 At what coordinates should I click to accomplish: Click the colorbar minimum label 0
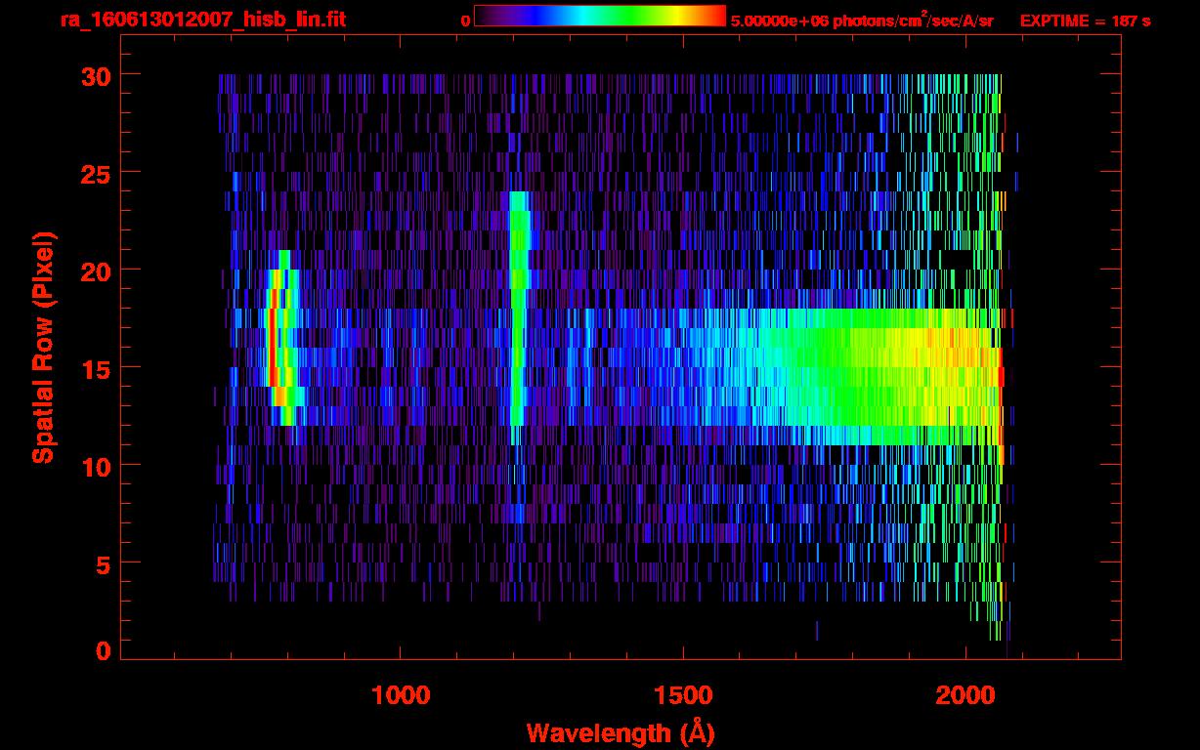coord(465,21)
